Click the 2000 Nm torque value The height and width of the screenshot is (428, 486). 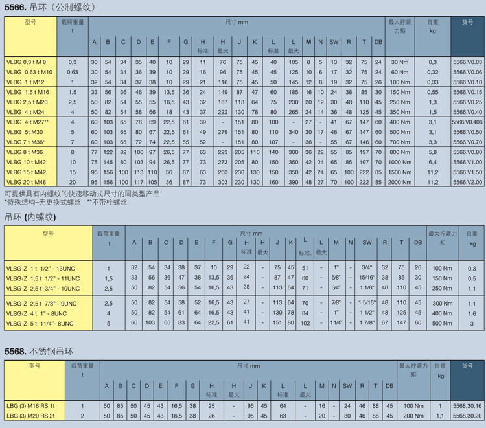tap(400, 182)
